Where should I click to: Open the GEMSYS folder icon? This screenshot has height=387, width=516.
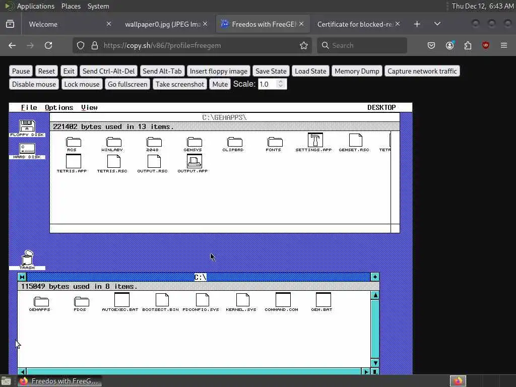pos(194,142)
